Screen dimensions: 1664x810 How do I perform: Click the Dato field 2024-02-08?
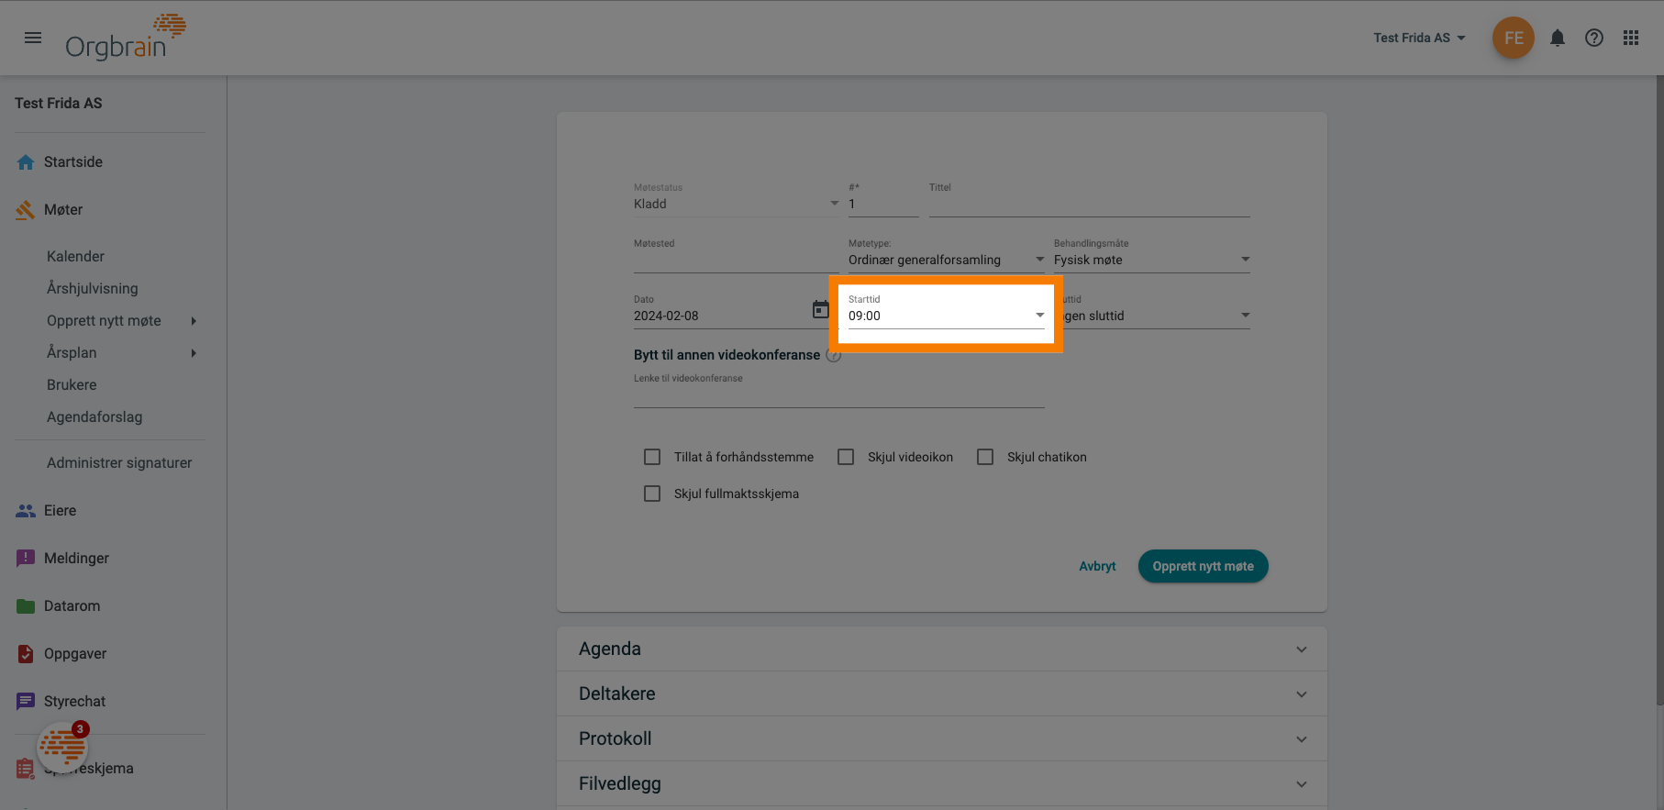pyautogui.click(x=720, y=316)
